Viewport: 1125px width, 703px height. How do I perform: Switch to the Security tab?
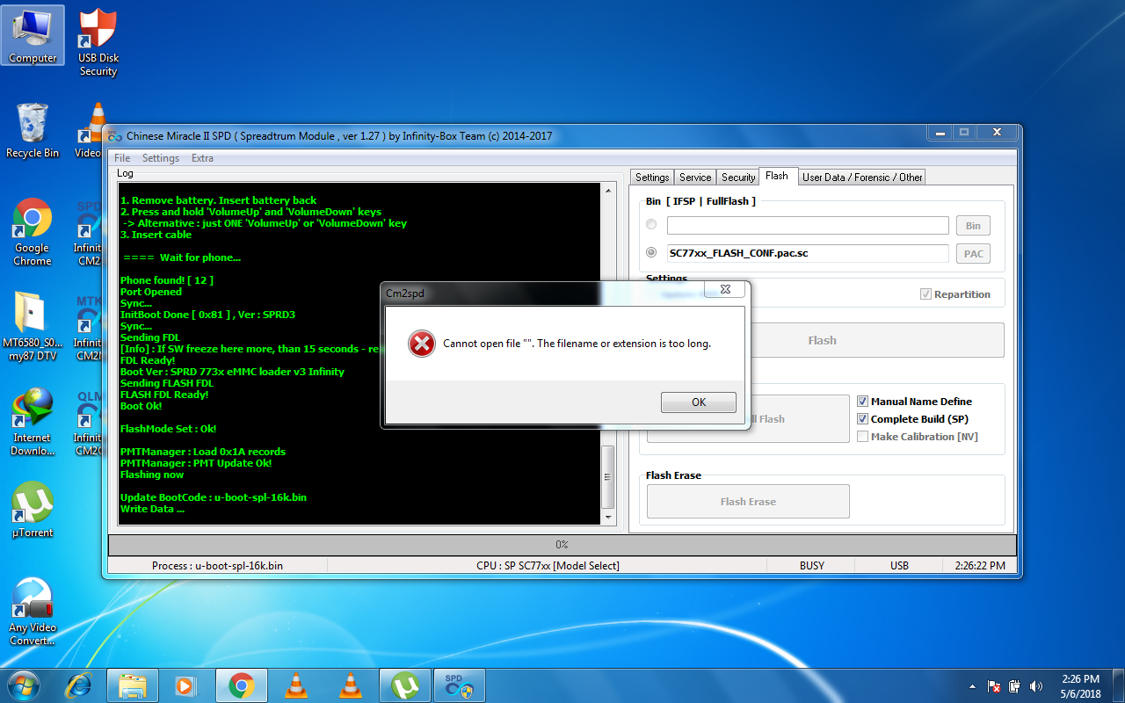pyautogui.click(x=738, y=177)
